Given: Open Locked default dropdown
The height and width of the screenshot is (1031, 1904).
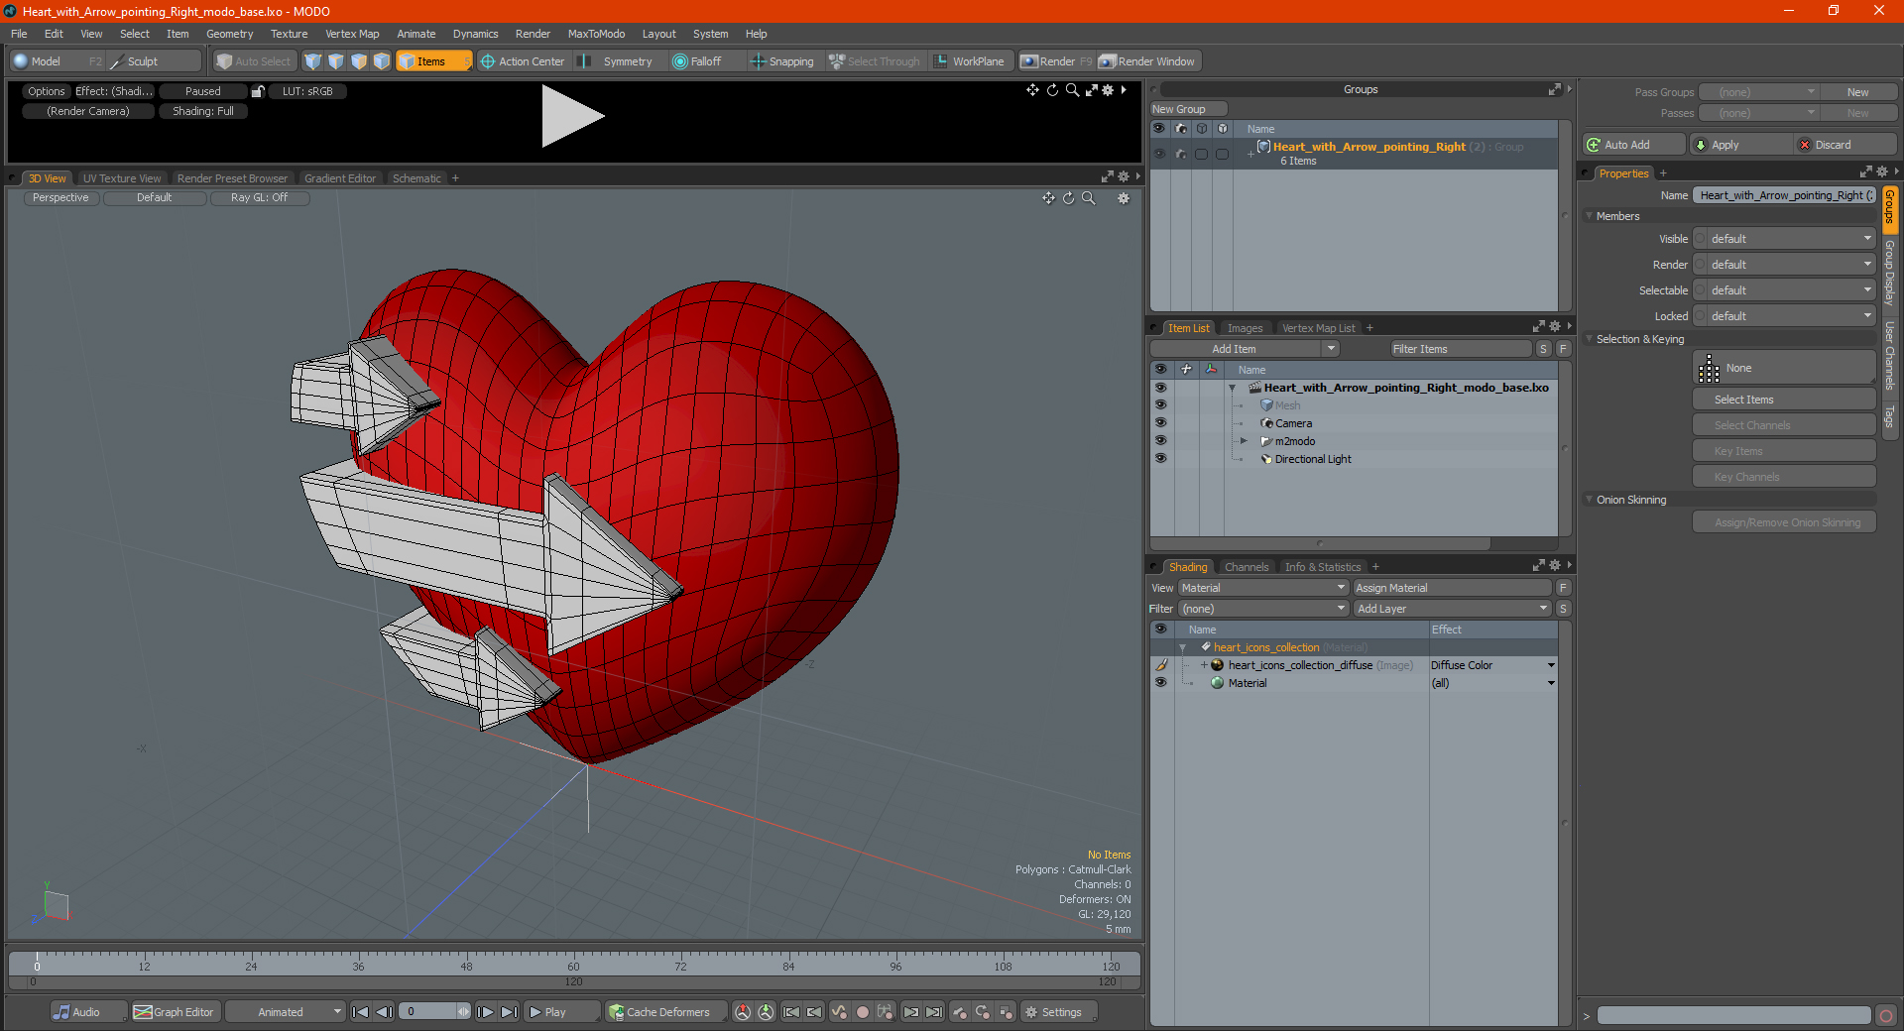Looking at the screenshot, I should tap(1784, 316).
